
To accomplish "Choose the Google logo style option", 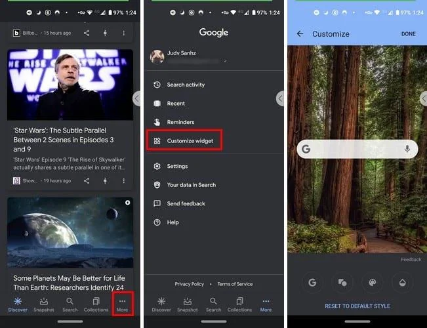I will pos(312,283).
